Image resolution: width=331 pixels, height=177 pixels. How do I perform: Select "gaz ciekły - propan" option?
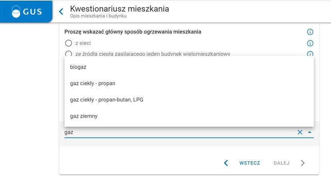click(92, 83)
